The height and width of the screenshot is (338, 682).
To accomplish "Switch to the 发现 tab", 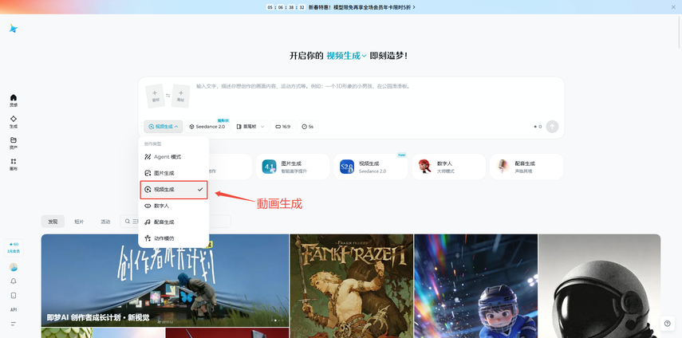I will (x=53, y=222).
